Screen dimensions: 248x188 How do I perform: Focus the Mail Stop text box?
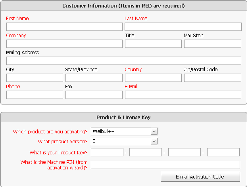[x=212, y=44]
